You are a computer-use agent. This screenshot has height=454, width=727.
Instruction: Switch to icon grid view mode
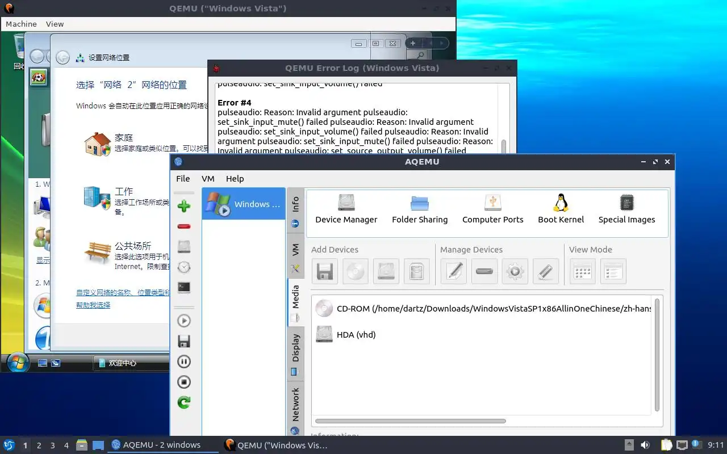point(583,271)
